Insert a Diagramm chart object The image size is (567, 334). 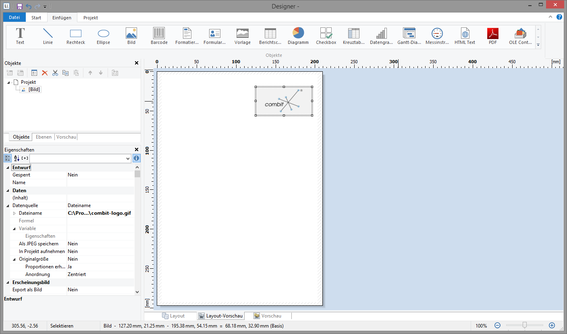coord(298,36)
